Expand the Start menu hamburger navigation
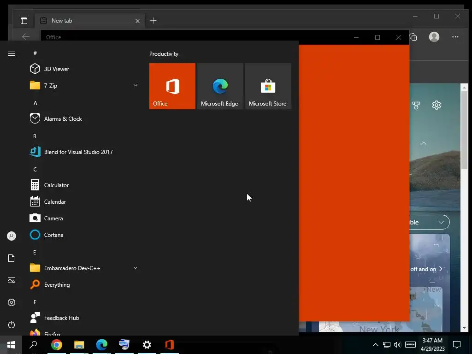This screenshot has height=354, width=472. [12, 53]
